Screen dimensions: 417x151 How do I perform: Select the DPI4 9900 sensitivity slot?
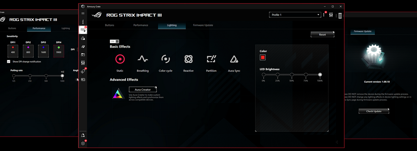tap(59, 49)
